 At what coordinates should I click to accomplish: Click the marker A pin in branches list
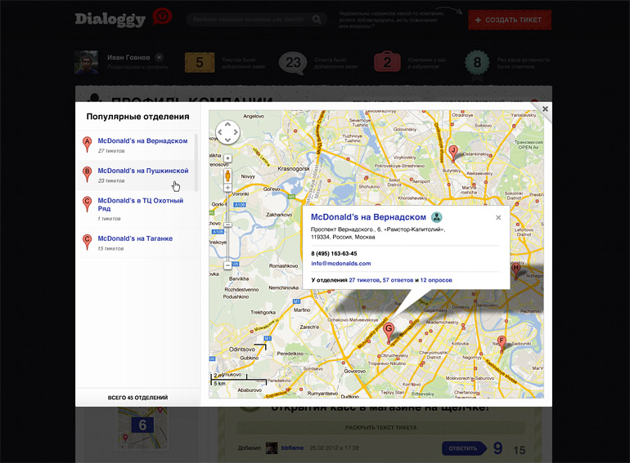(87, 145)
